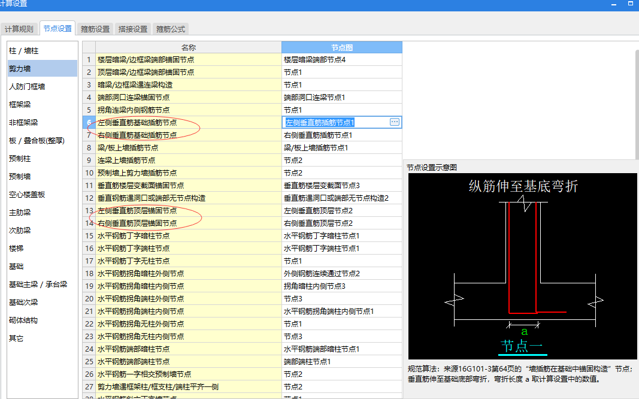
Task: Click the 名称 column header
Action: click(x=188, y=47)
